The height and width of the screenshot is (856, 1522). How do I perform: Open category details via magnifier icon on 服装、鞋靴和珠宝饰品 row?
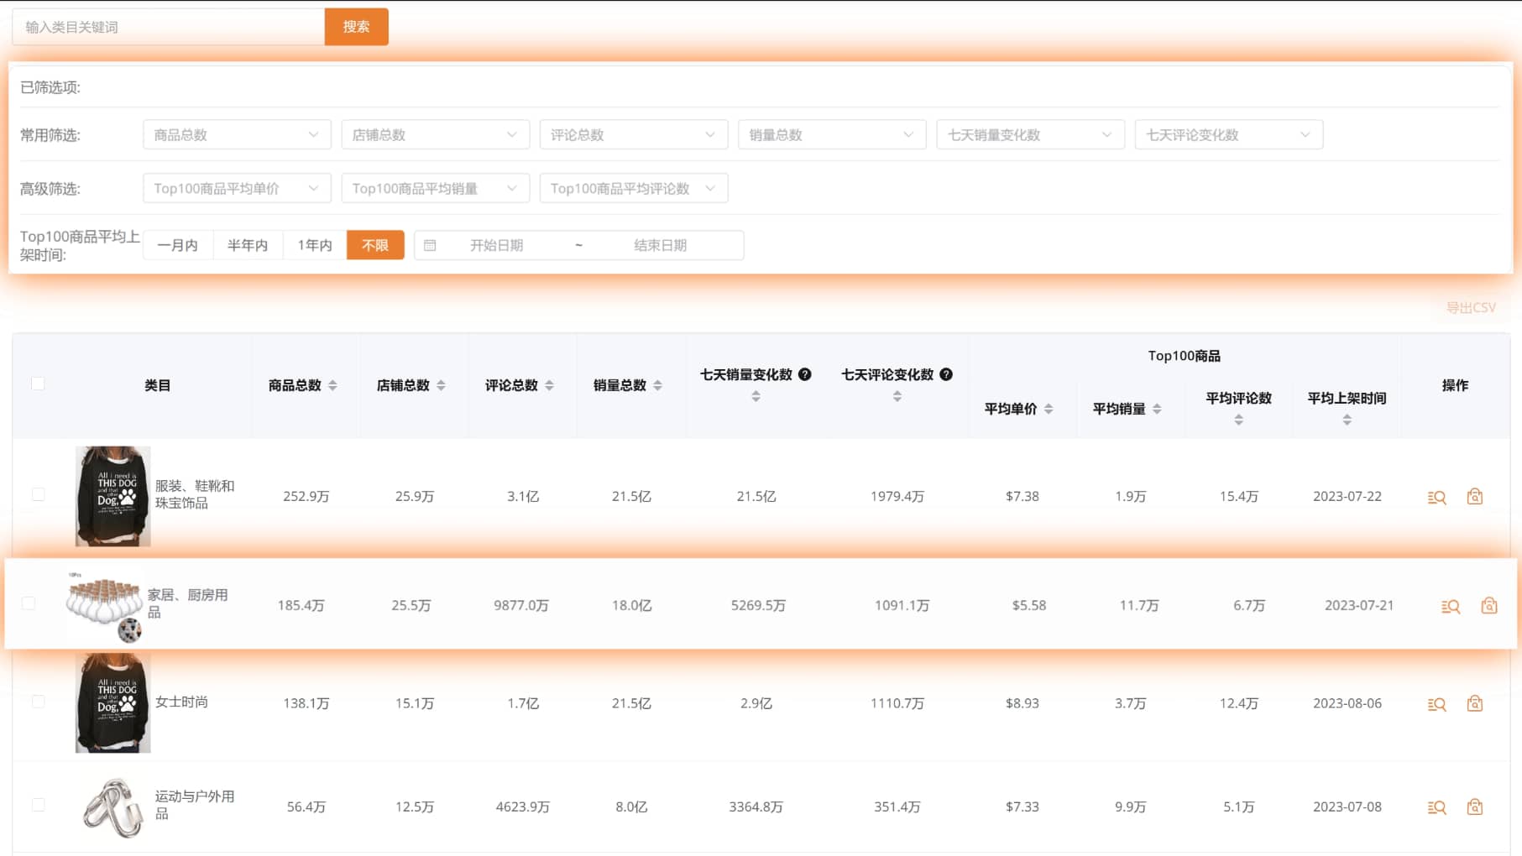[x=1436, y=496]
